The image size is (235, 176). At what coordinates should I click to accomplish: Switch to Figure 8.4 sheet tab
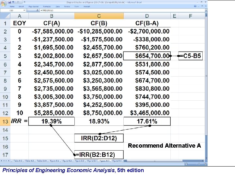pyautogui.click(x=92, y=161)
